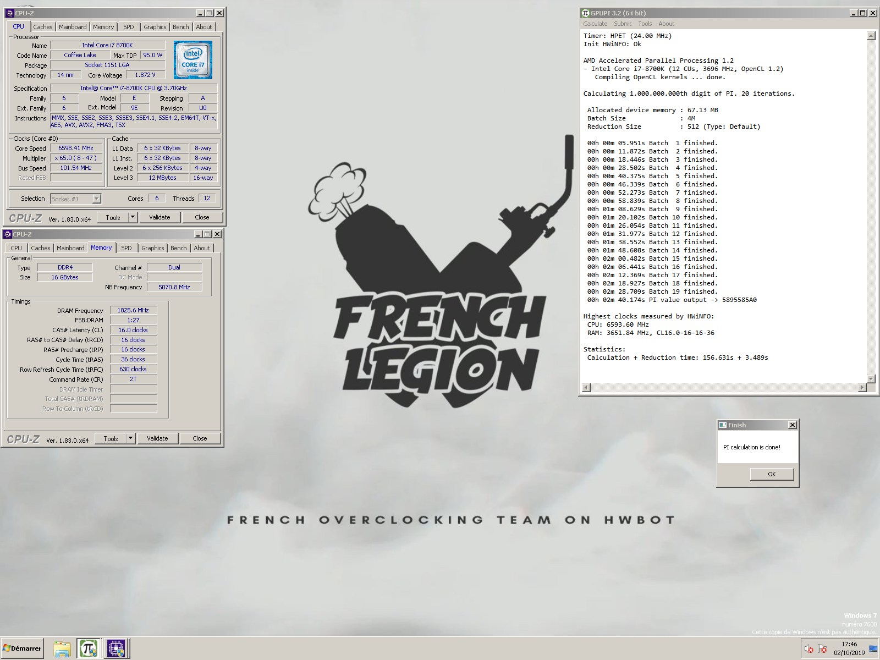Click the Intel Core i7 logo badge

pyautogui.click(x=193, y=60)
